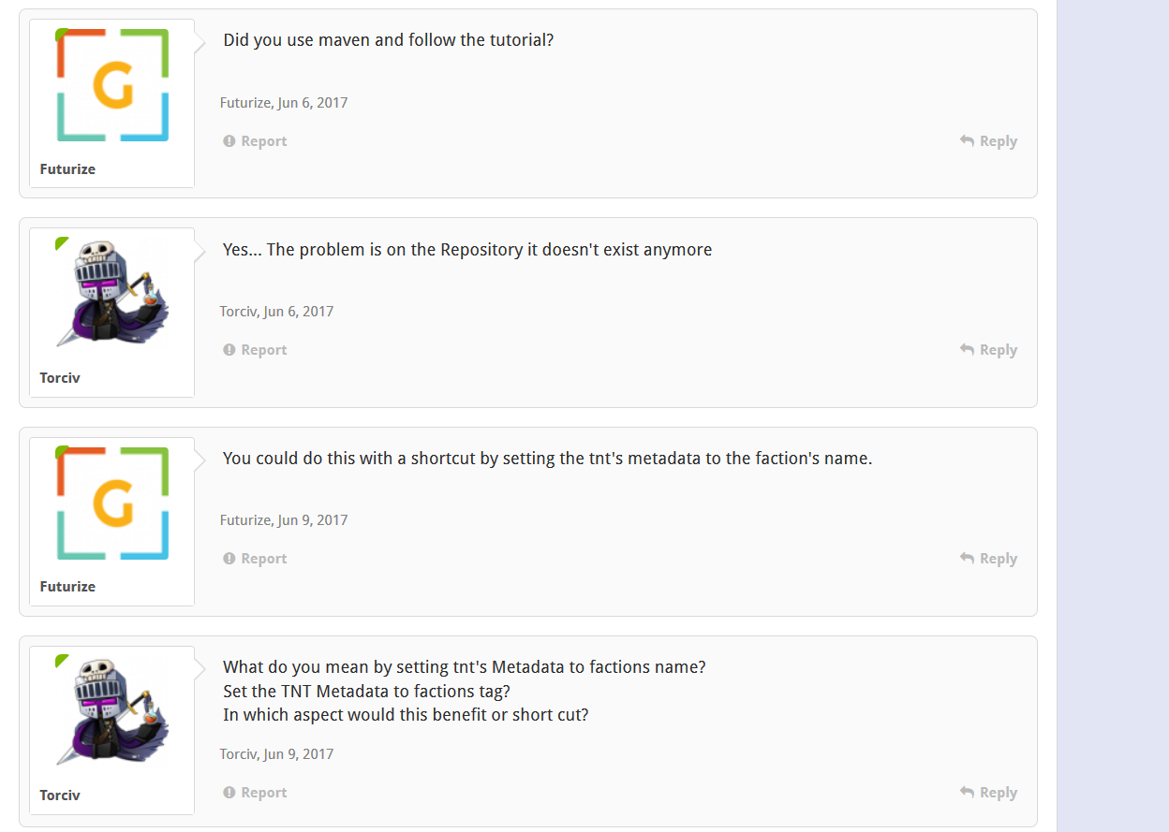The image size is (1169, 832).
Task: Reply to Futurize's tnt metadata post
Action: coord(988,559)
